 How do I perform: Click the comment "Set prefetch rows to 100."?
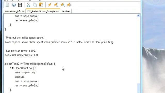click(x=21, y=51)
